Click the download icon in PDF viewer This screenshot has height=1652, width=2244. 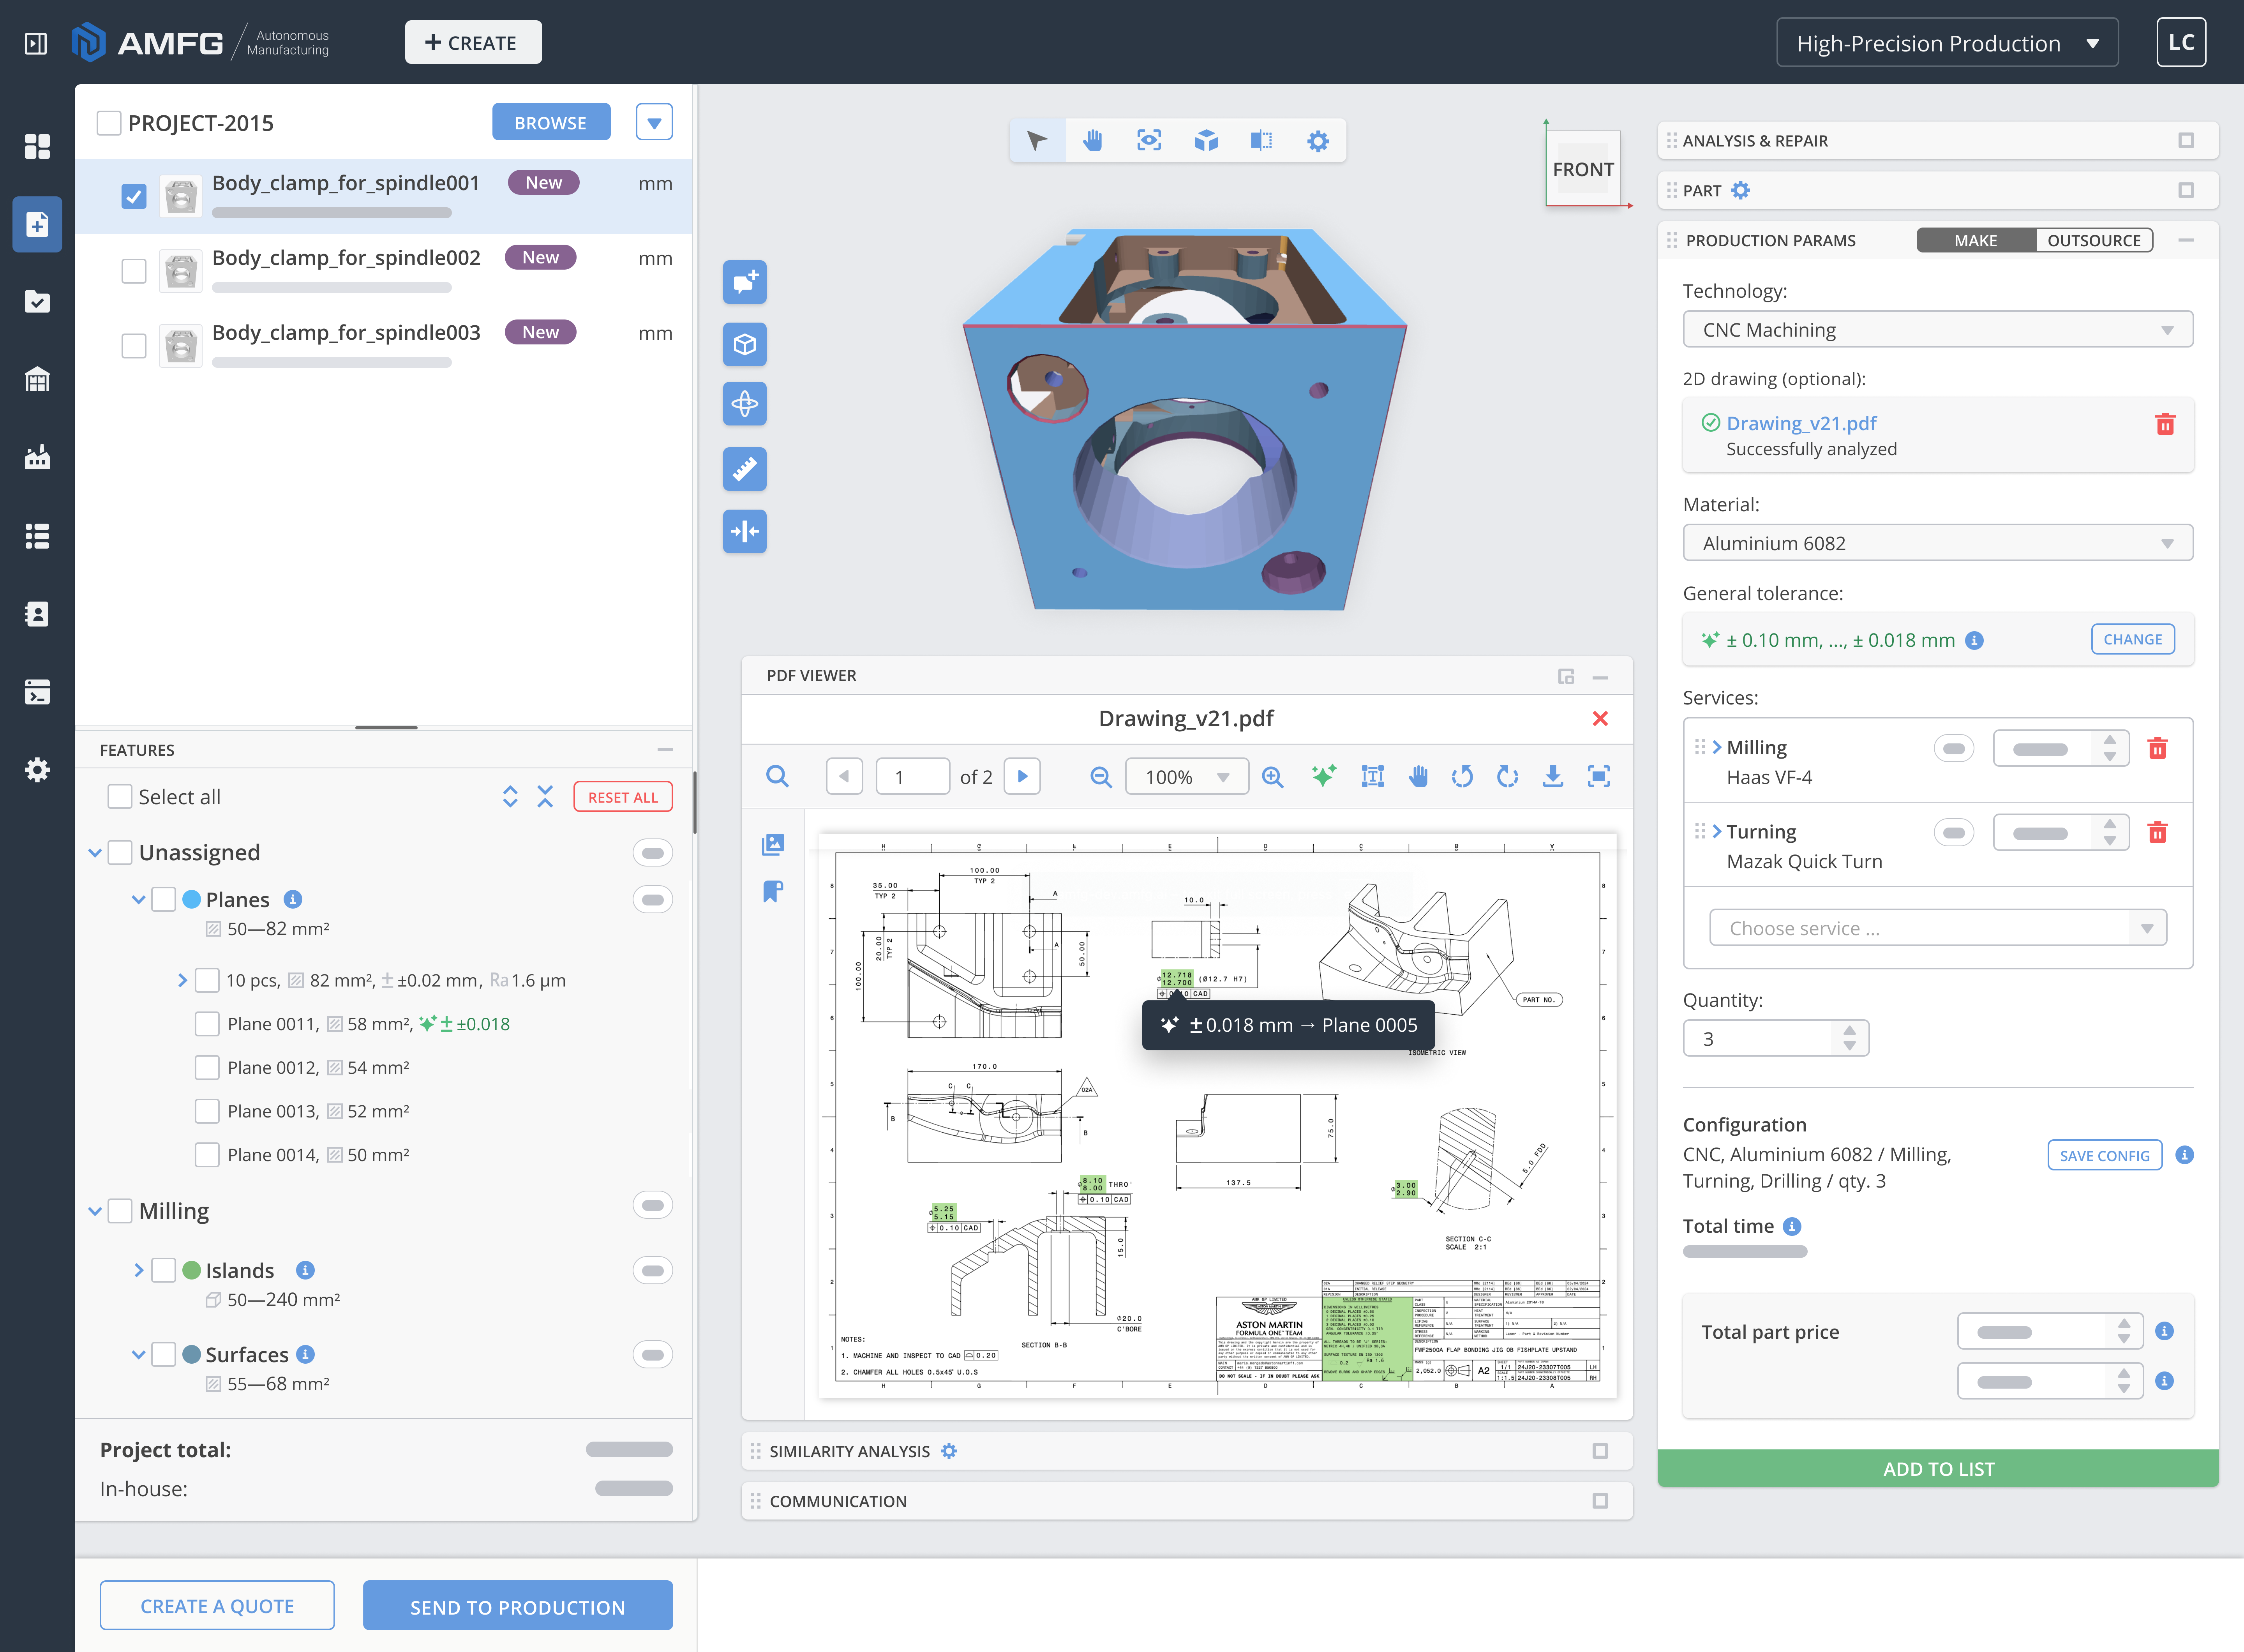click(1552, 777)
